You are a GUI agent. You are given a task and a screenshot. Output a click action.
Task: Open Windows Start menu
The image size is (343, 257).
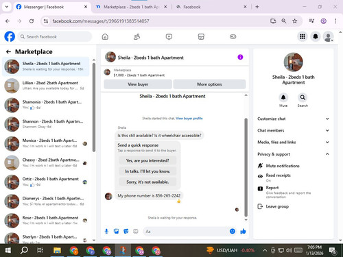pyautogui.click(x=8, y=251)
